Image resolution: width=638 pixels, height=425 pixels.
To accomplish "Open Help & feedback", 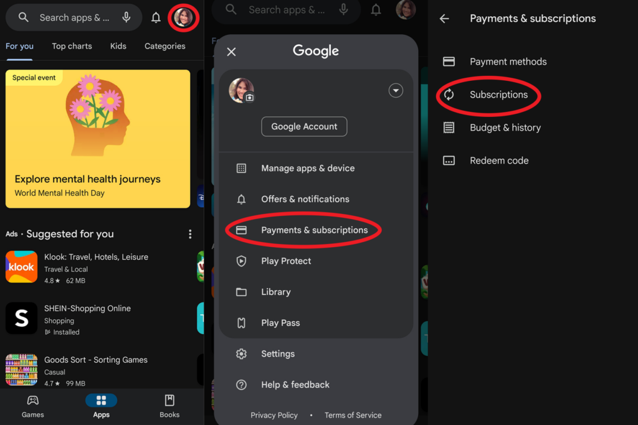I will (x=295, y=385).
